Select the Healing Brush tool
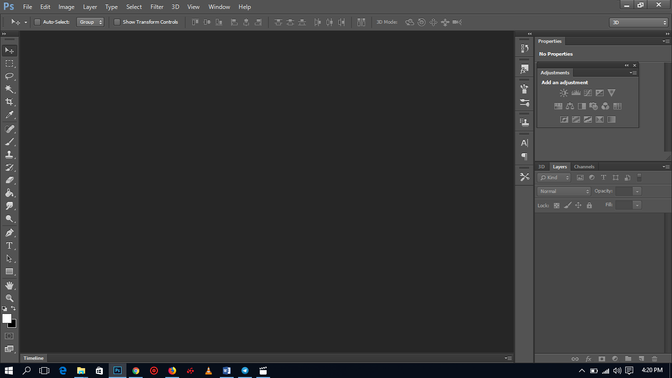 pyautogui.click(x=9, y=129)
